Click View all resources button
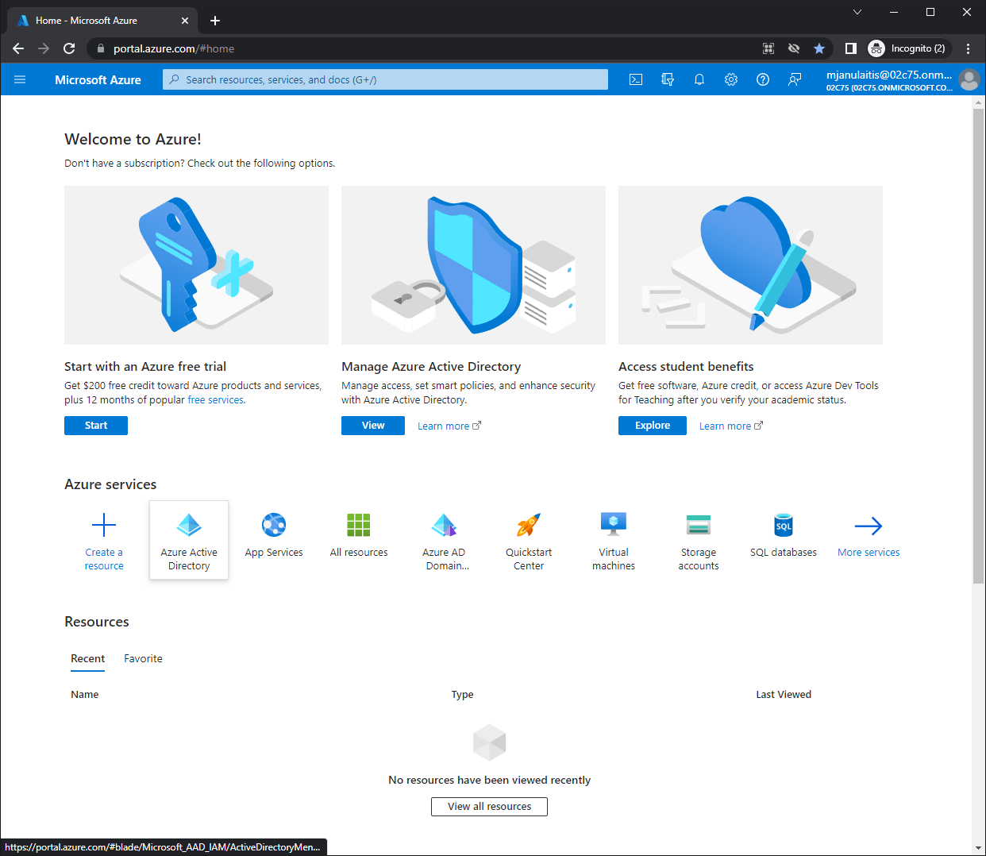 [489, 806]
